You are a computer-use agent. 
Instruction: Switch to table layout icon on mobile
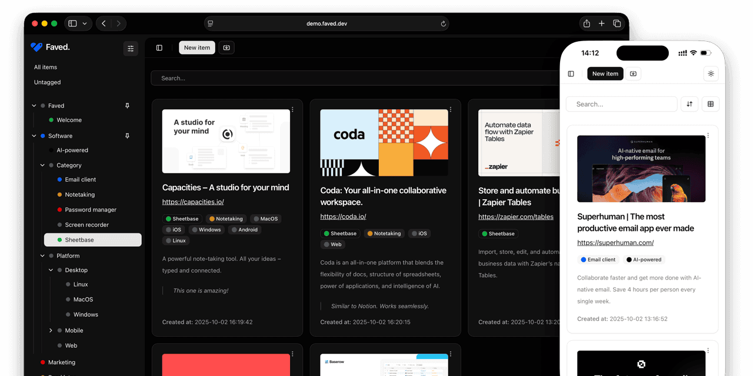tap(711, 104)
